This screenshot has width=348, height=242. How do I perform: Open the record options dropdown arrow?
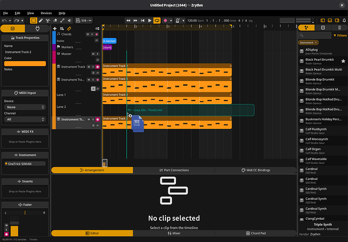click(x=171, y=21)
